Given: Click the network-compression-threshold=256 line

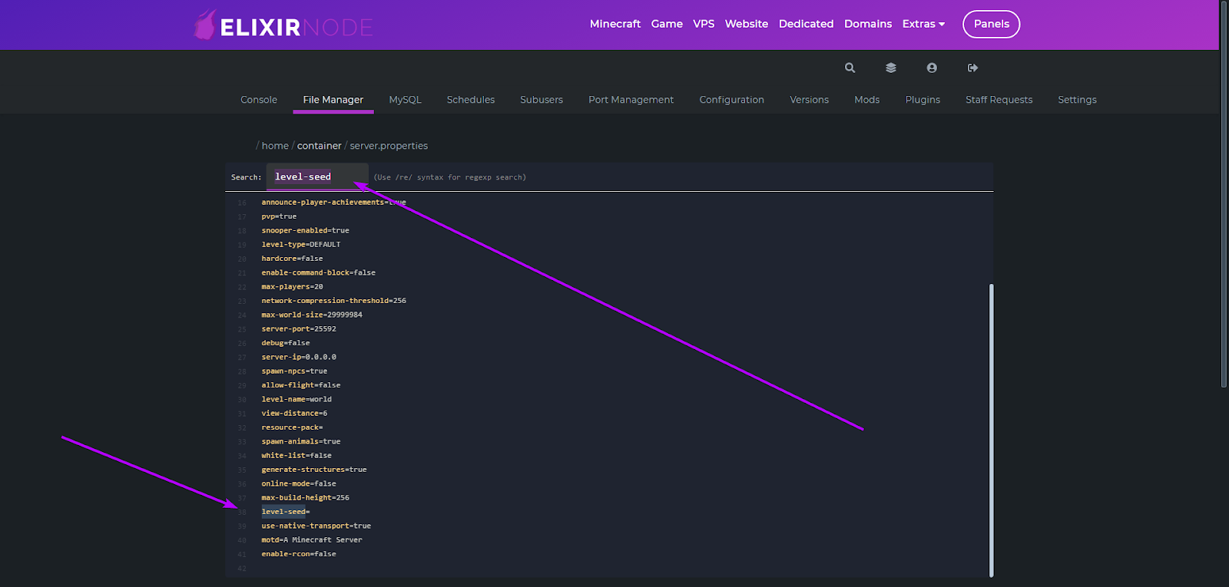Looking at the screenshot, I should pos(333,301).
